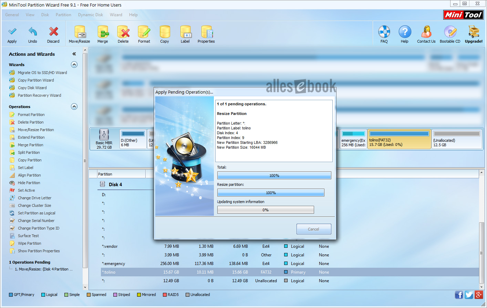Click the Format Partition icon in Operations
Screen dimensions: 487x308
click(x=12, y=115)
